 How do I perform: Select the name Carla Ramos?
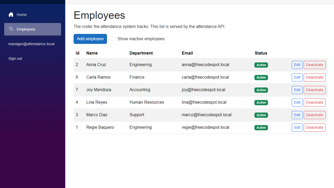point(99,77)
